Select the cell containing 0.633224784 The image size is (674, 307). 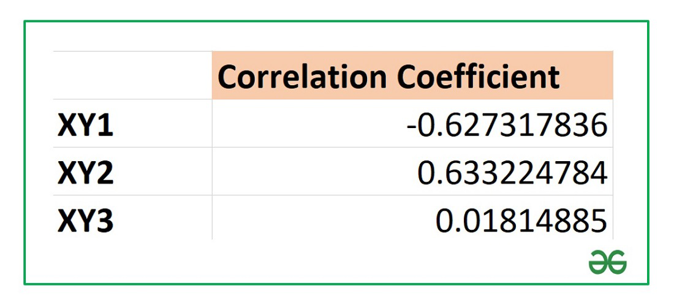512,173
